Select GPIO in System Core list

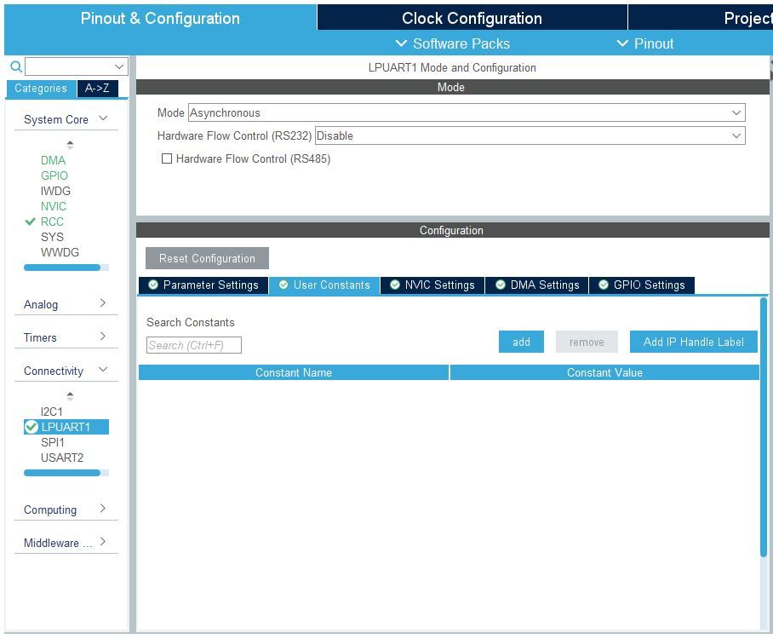54,176
